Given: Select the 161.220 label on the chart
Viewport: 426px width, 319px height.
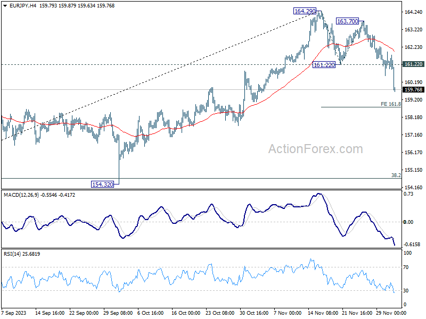Looking at the screenshot, I should [324, 65].
